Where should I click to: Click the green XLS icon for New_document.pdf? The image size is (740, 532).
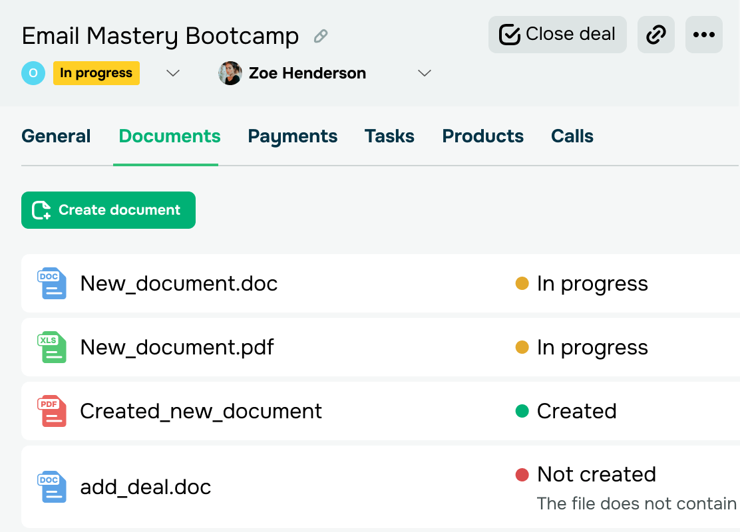(52, 347)
